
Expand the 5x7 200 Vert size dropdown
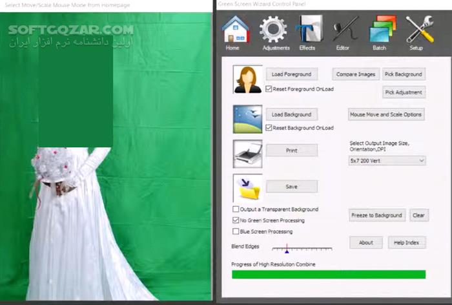point(387,161)
